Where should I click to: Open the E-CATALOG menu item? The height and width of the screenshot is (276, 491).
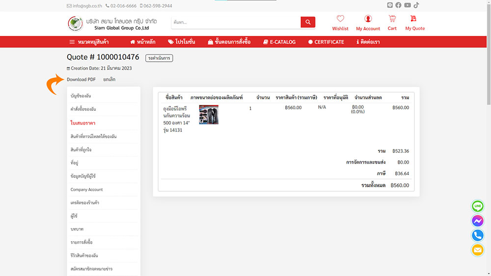point(279,42)
